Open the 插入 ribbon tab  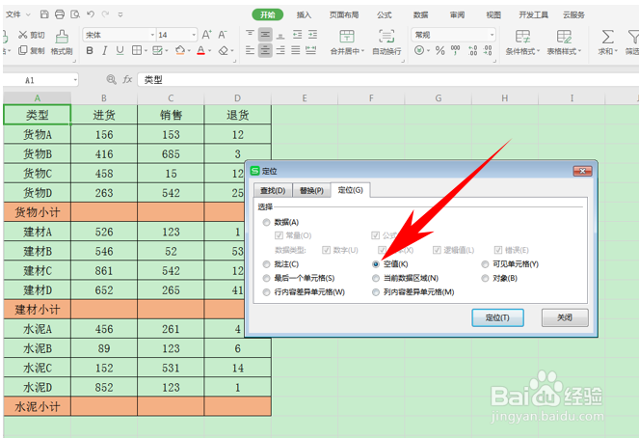click(x=304, y=15)
